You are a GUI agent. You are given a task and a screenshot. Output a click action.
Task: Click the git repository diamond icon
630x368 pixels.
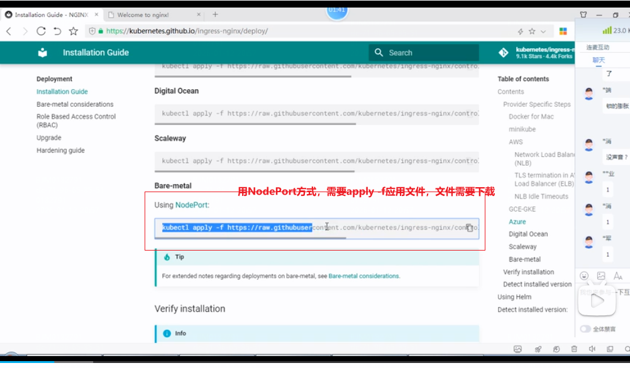point(503,53)
